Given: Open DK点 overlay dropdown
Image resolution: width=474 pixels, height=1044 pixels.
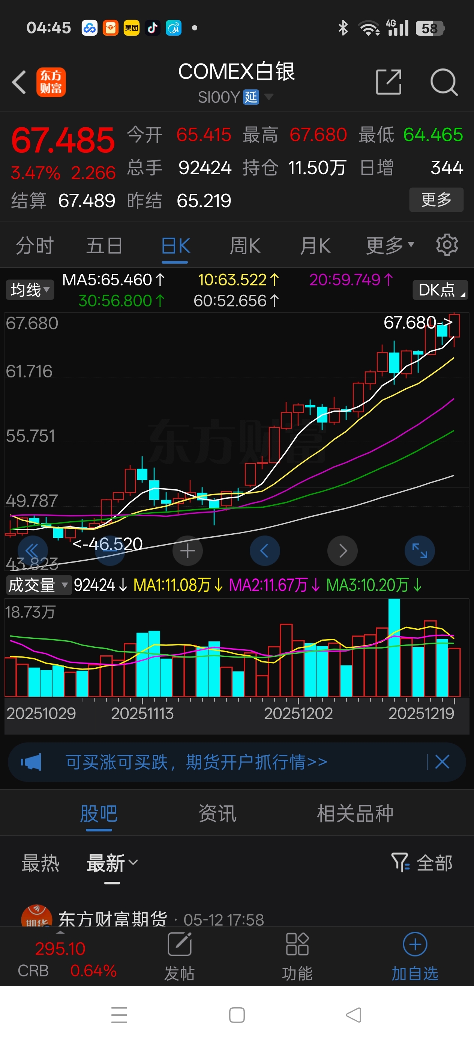Looking at the screenshot, I should coord(440,290).
